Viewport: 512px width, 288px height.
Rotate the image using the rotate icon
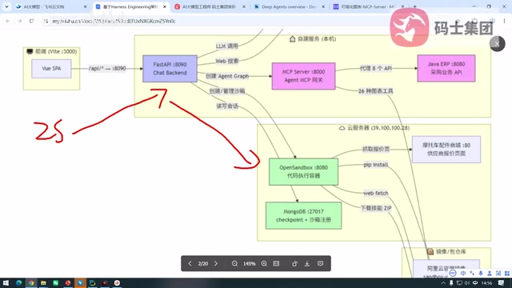tap(294, 263)
